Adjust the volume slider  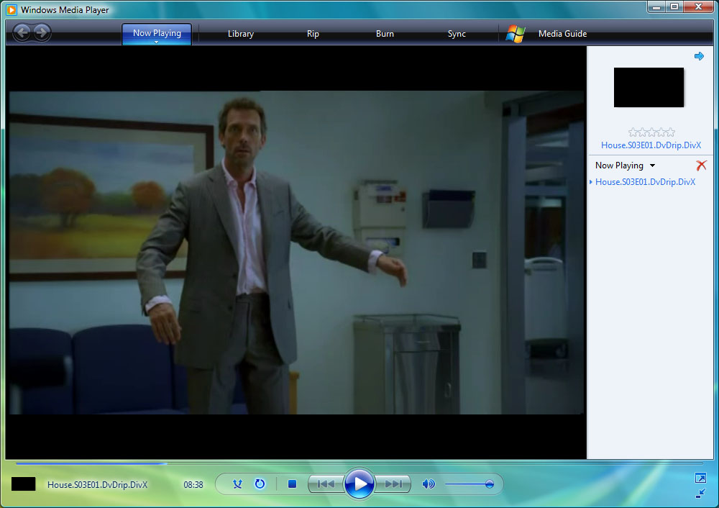pyautogui.click(x=469, y=484)
